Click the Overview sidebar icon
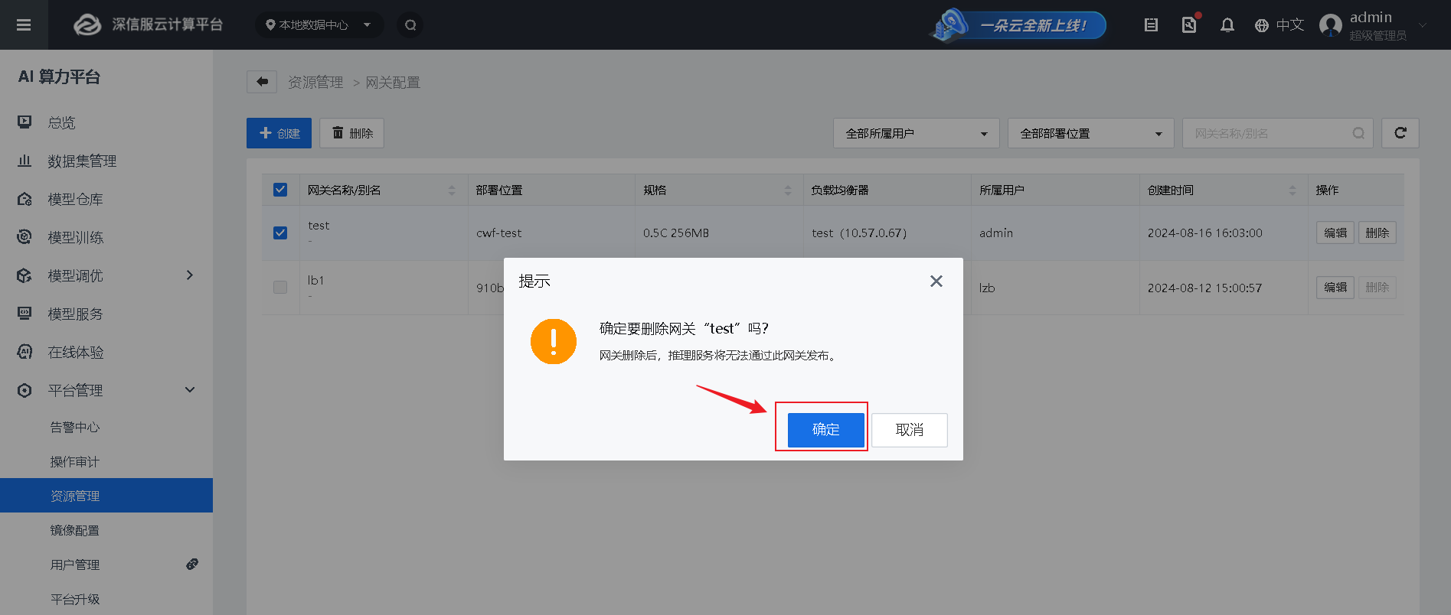The image size is (1451, 615). [x=25, y=122]
